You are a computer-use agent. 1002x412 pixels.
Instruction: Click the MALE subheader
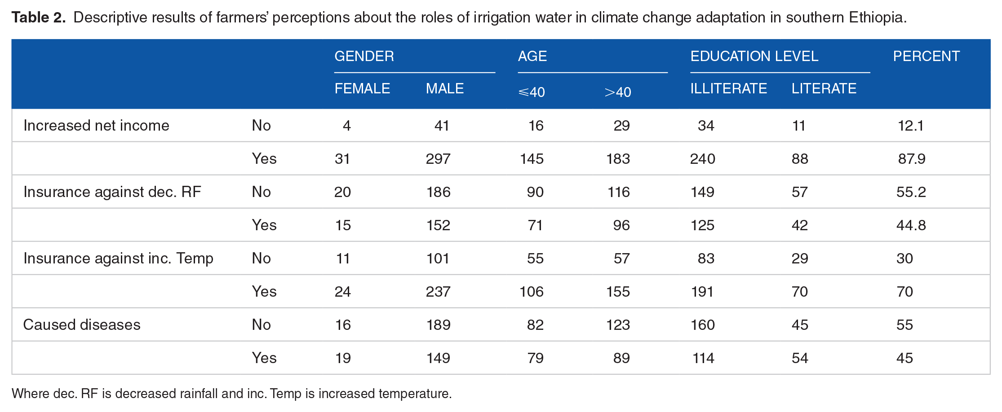[444, 88]
